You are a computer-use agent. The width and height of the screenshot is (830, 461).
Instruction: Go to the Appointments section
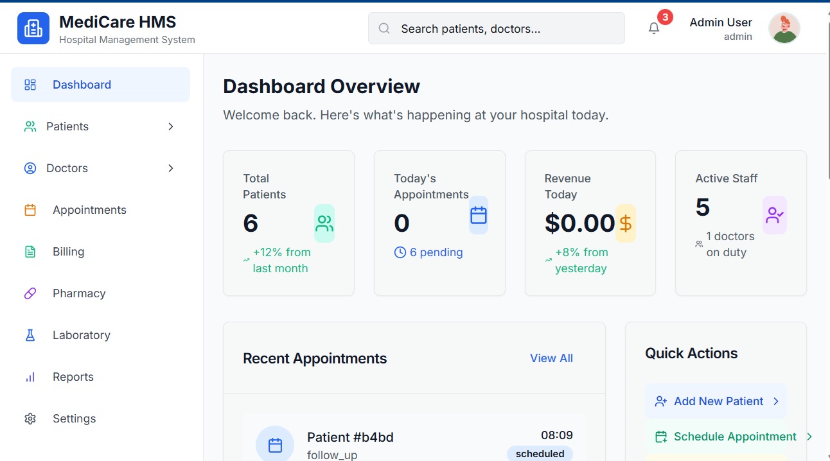(x=89, y=210)
